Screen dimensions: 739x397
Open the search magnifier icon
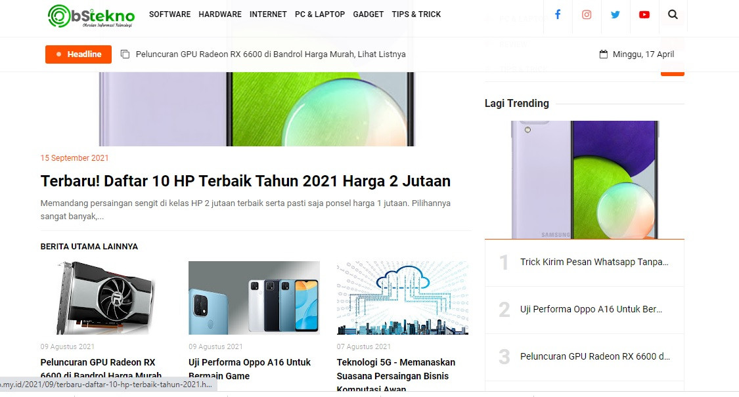click(x=673, y=14)
